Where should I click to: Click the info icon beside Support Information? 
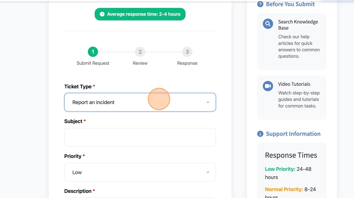[x=260, y=134]
